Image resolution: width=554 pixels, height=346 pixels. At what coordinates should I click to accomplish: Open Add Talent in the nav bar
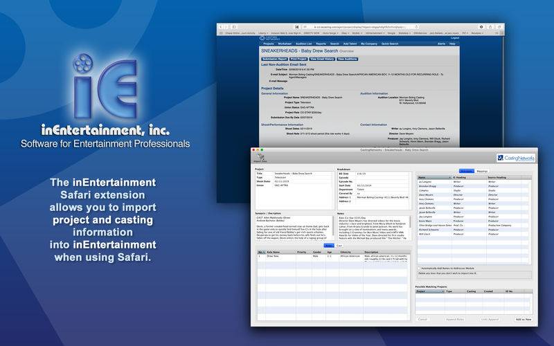pyautogui.click(x=350, y=44)
